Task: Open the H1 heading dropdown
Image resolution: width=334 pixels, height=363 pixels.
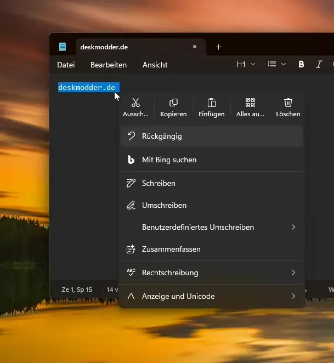Action: (x=246, y=65)
